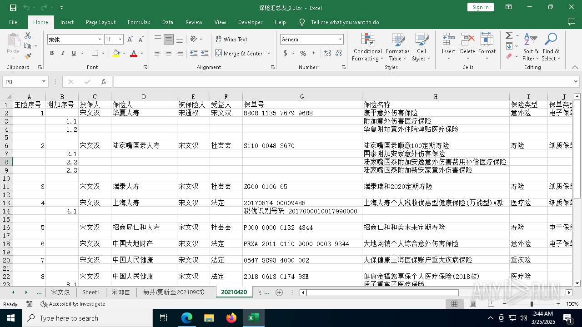Click Find & Select button

point(551,46)
